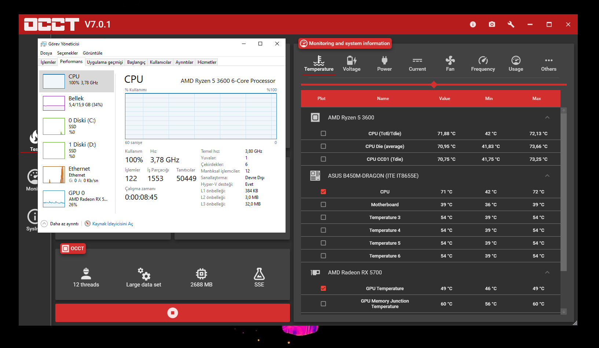Screen dimensions: 599x348
Task: Enable plot for Temperature 4
Action: coord(323,230)
